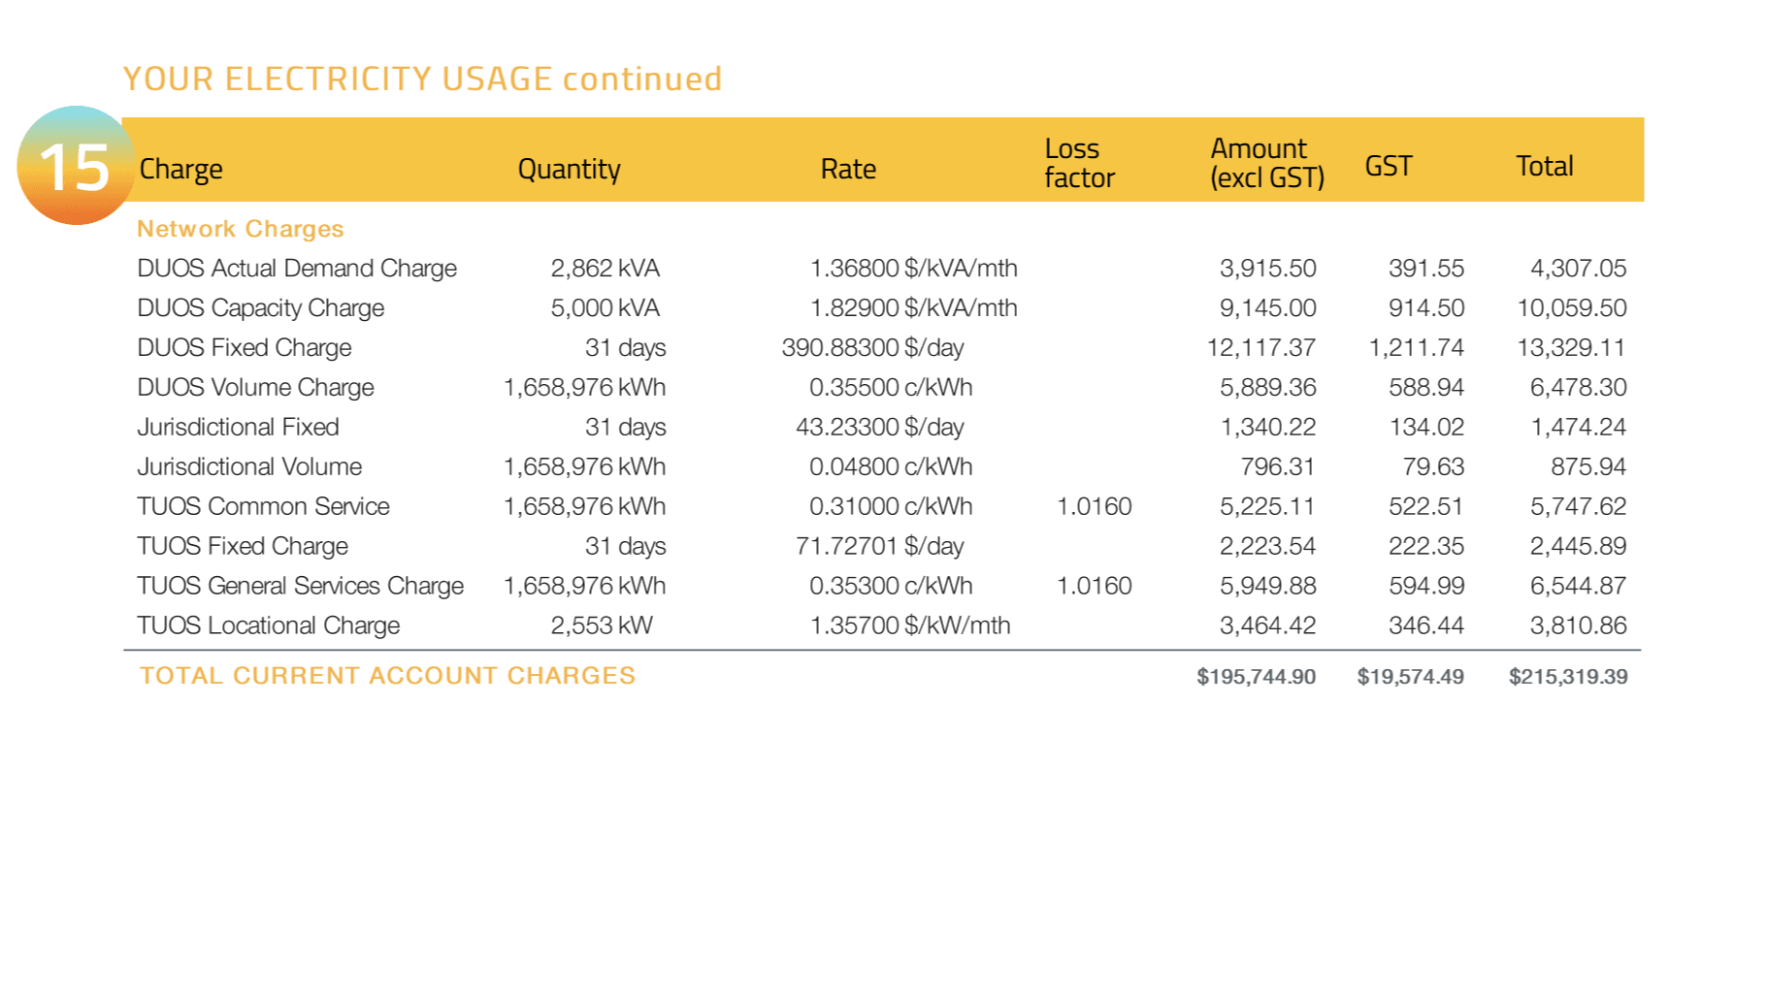Select the Quantity column header
This screenshot has width=1767, height=993.
click(569, 169)
